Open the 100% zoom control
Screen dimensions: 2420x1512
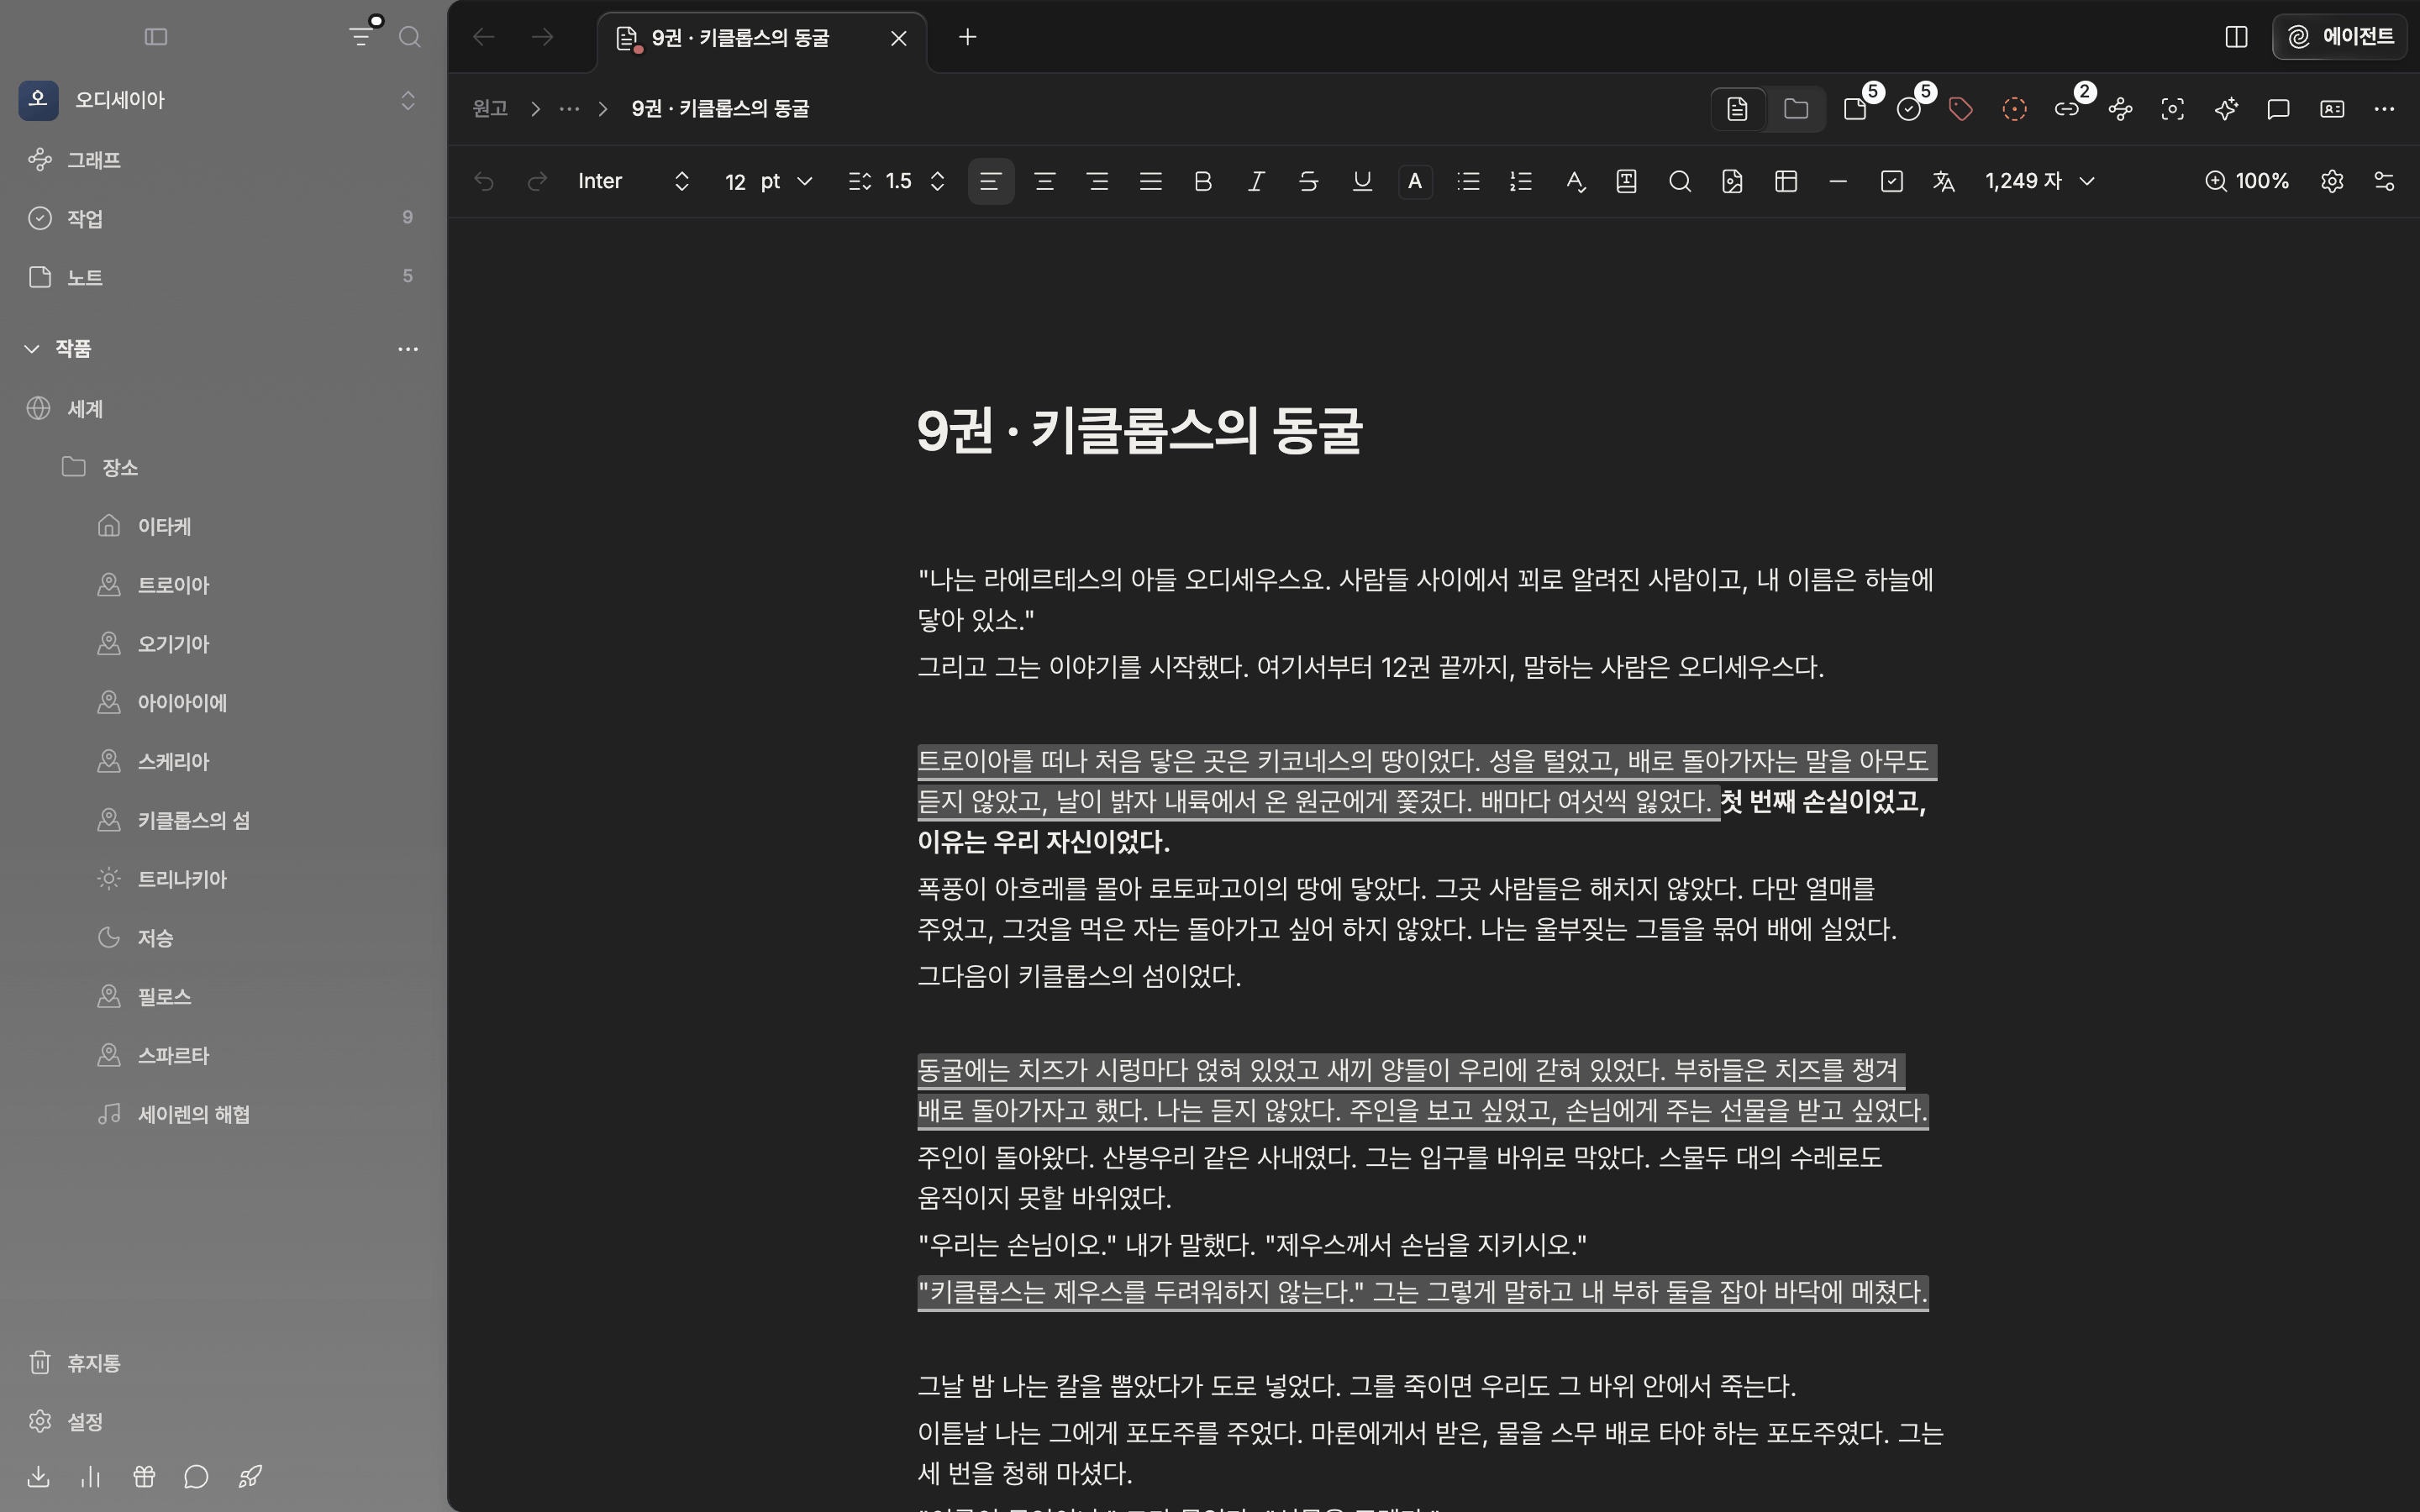coord(2247,181)
